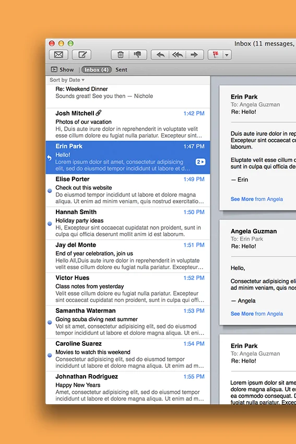Click See More from Angela under Angela Guzman's reply
Image resolution: width=296 pixels, height=444 pixels.
[257, 314]
